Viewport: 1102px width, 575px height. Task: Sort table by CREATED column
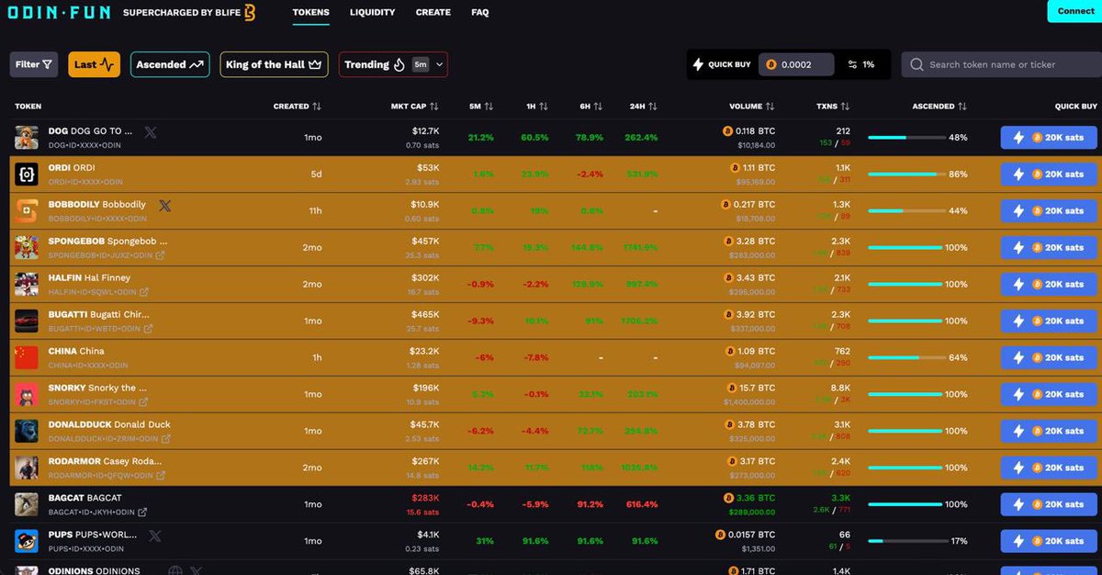[x=297, y=107]
